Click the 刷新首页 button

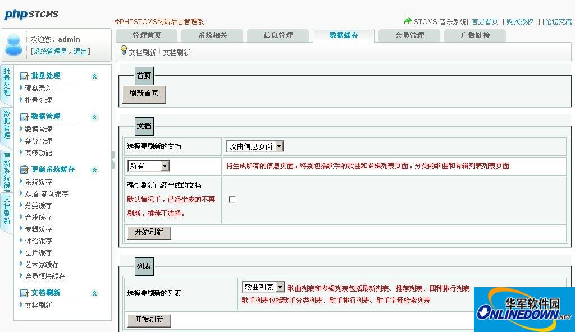click(x=144, y=94)
